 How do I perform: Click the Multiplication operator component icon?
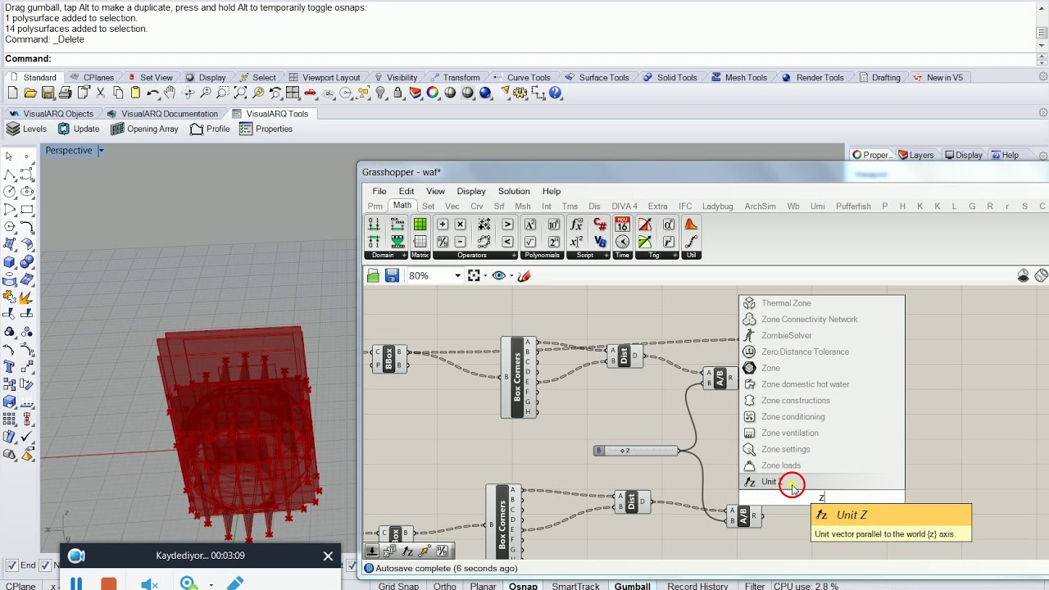click(460, 225)
